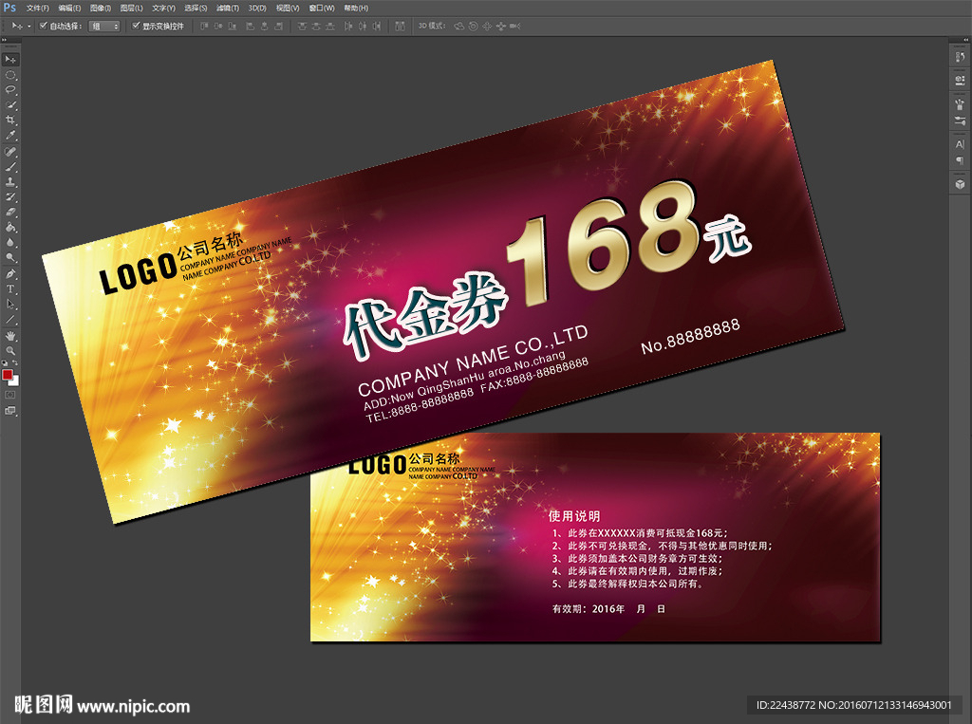Select the Healing Brush tool

pyautogui.click(x=10, y=152)
